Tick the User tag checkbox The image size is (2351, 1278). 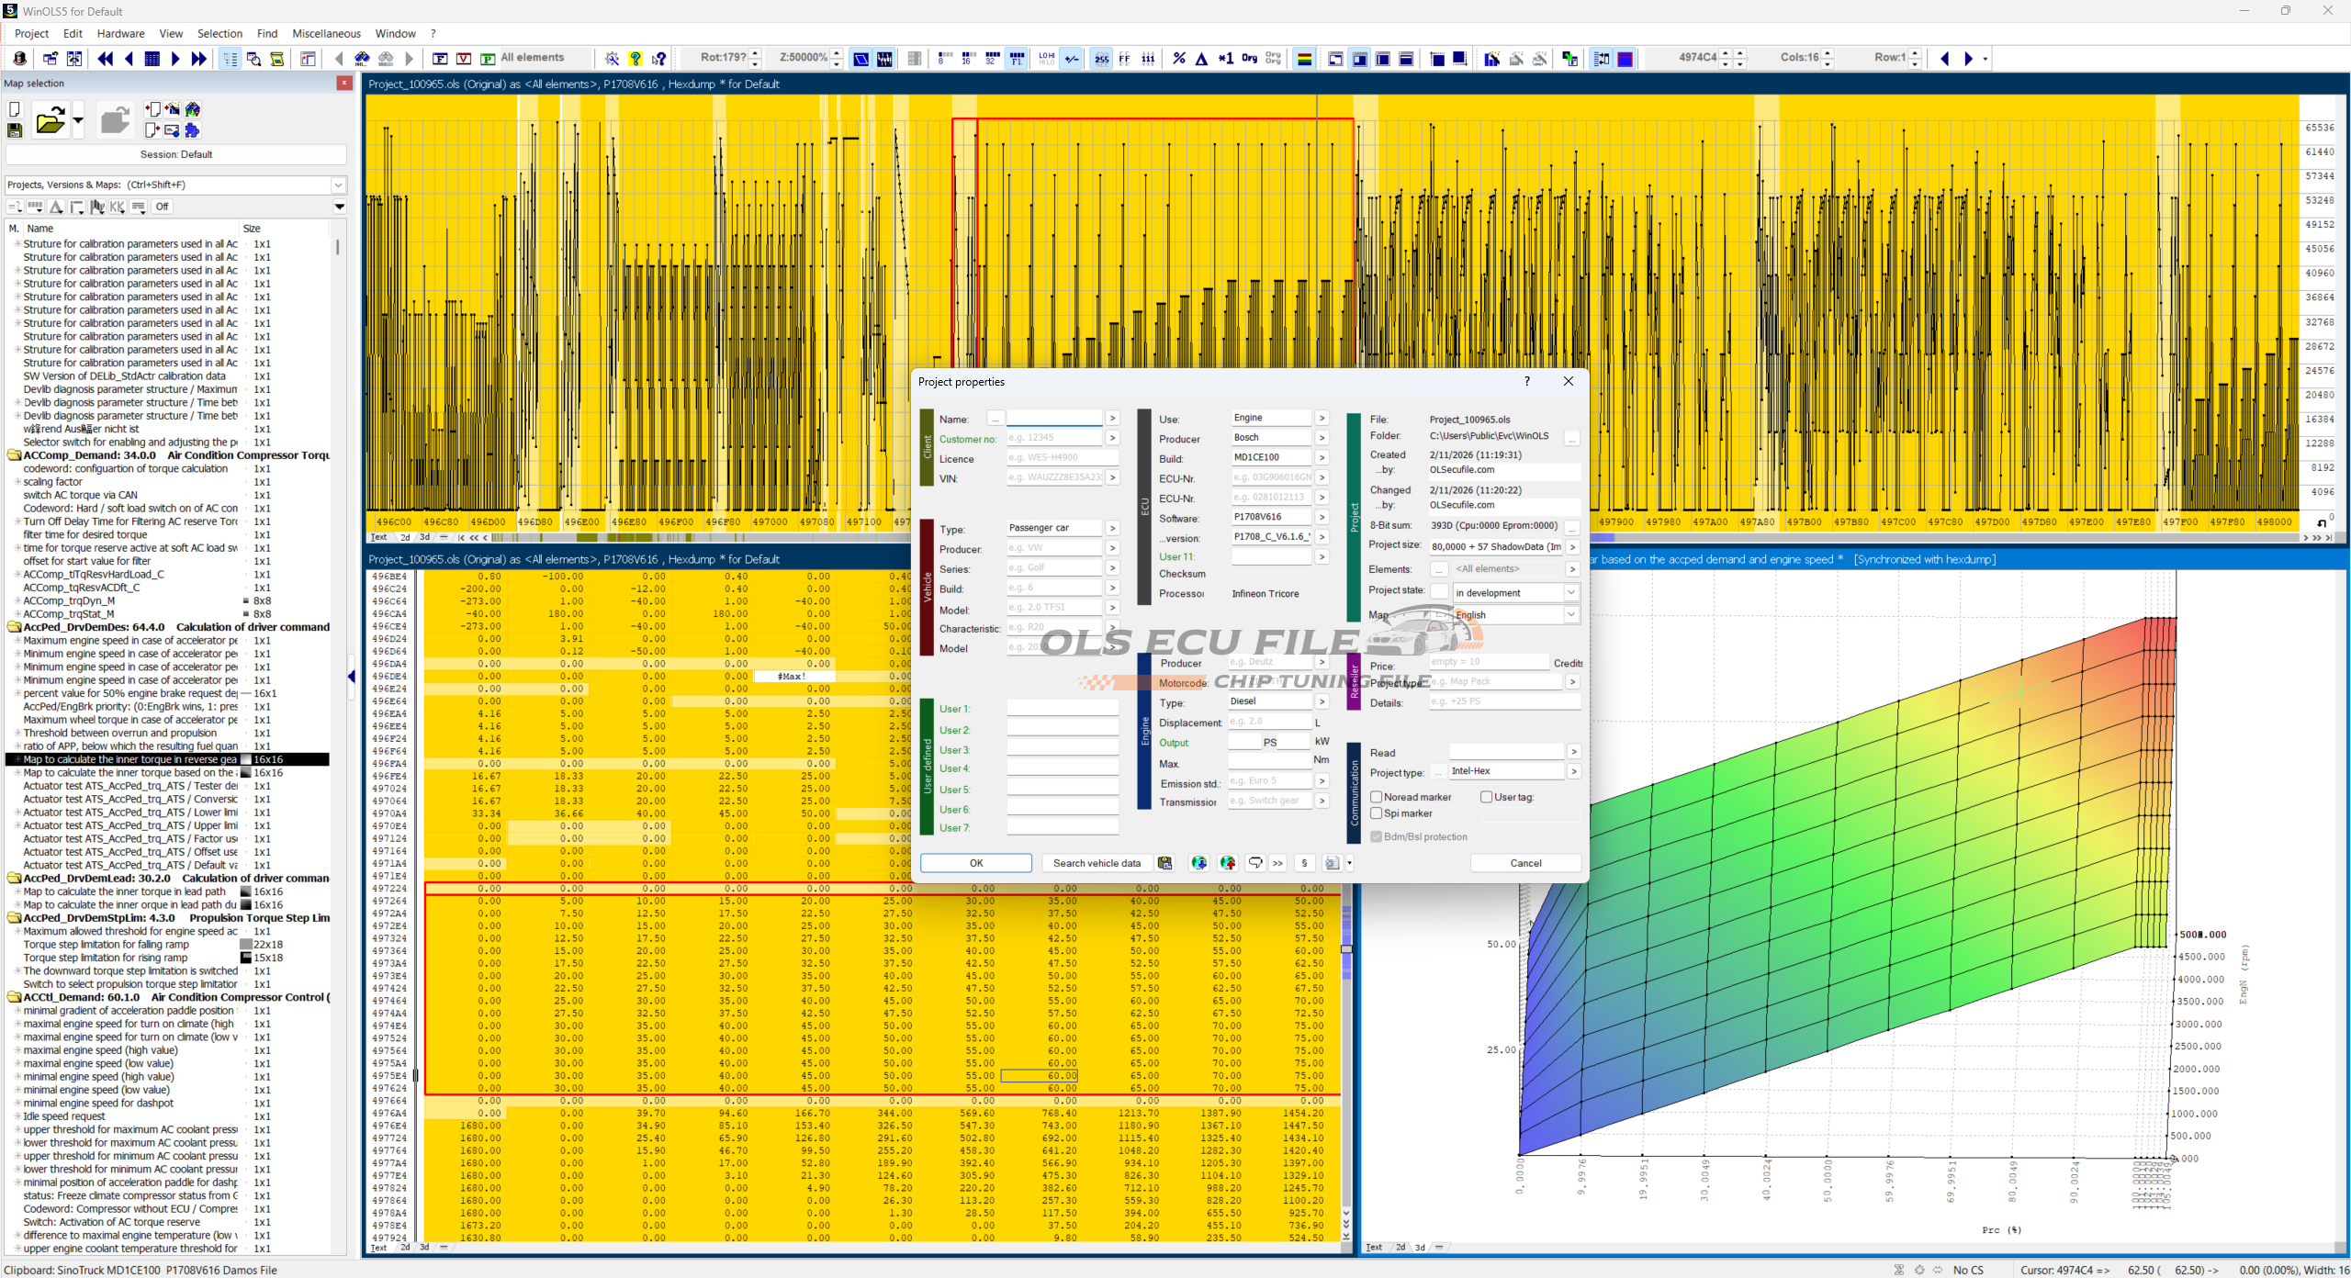click(x=1486, y=797)
